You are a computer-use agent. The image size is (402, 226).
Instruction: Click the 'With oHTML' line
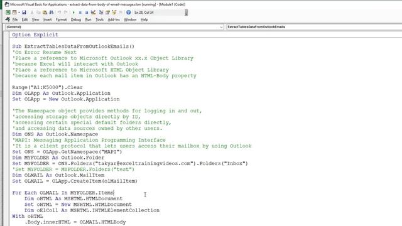tap(28, 216)
